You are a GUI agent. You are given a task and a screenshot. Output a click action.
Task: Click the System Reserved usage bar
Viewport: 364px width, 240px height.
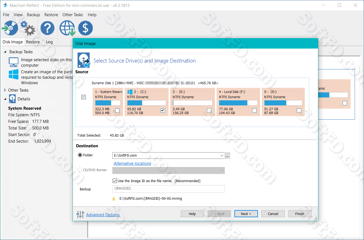click(x=108, y=103)
